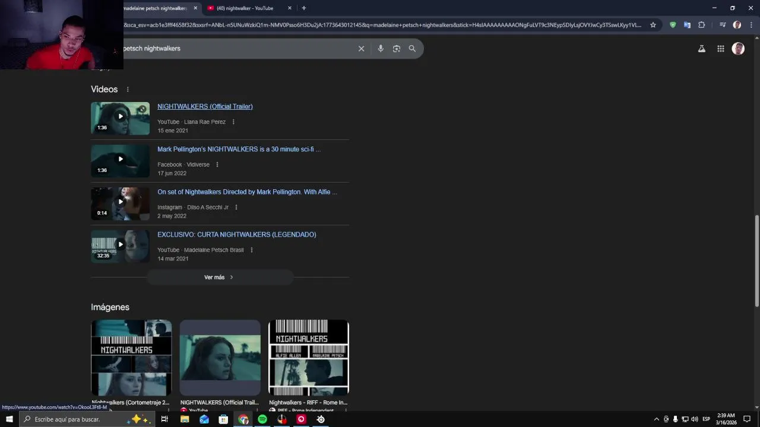This screenshot has width=760, height=427.
Task: Open Microsoft Store from taskbar
Action: click(223, 419)
